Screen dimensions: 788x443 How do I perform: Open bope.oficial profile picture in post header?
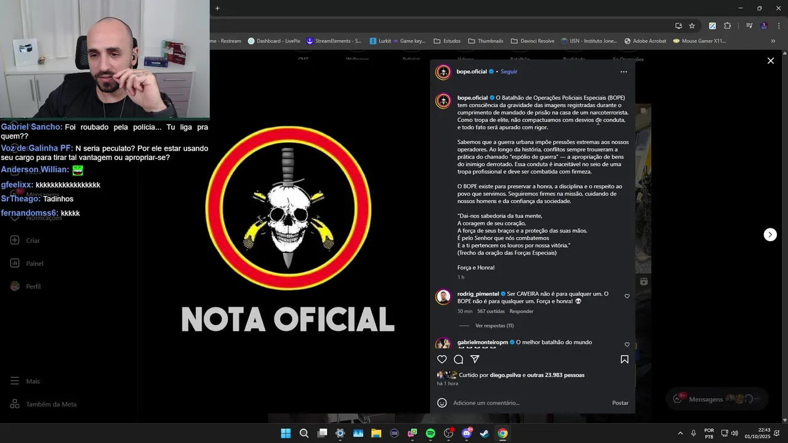[443, 72]
